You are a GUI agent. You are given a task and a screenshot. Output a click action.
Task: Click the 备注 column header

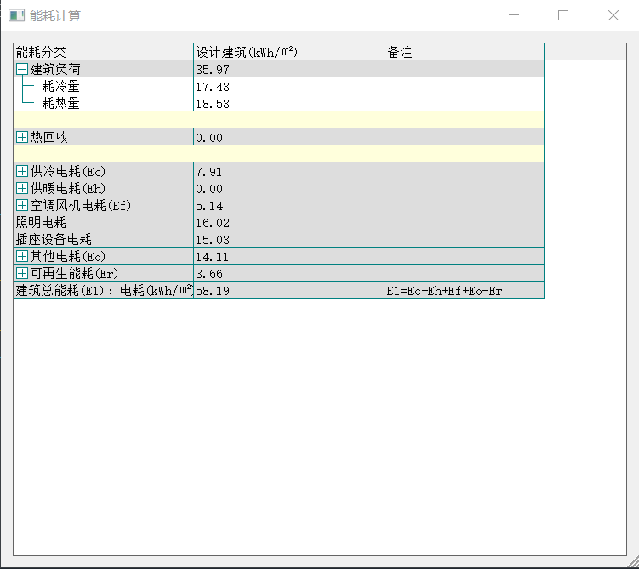coord(464,52)
